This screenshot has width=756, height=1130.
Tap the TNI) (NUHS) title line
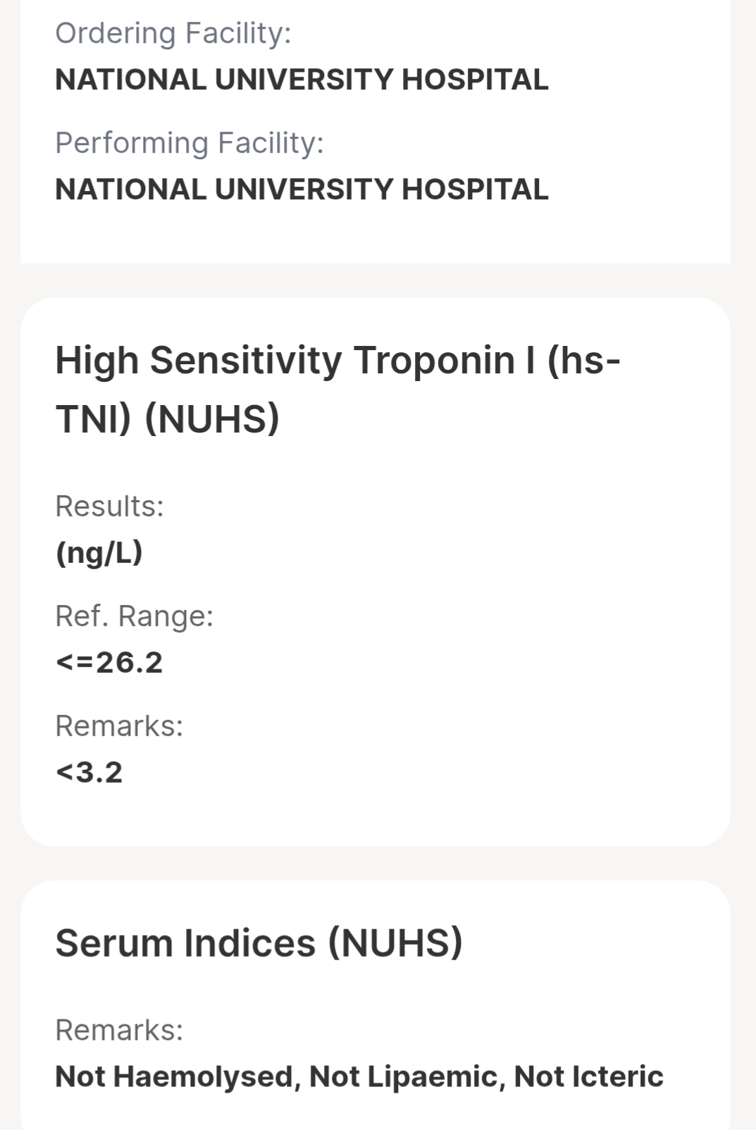pos(168,418)
